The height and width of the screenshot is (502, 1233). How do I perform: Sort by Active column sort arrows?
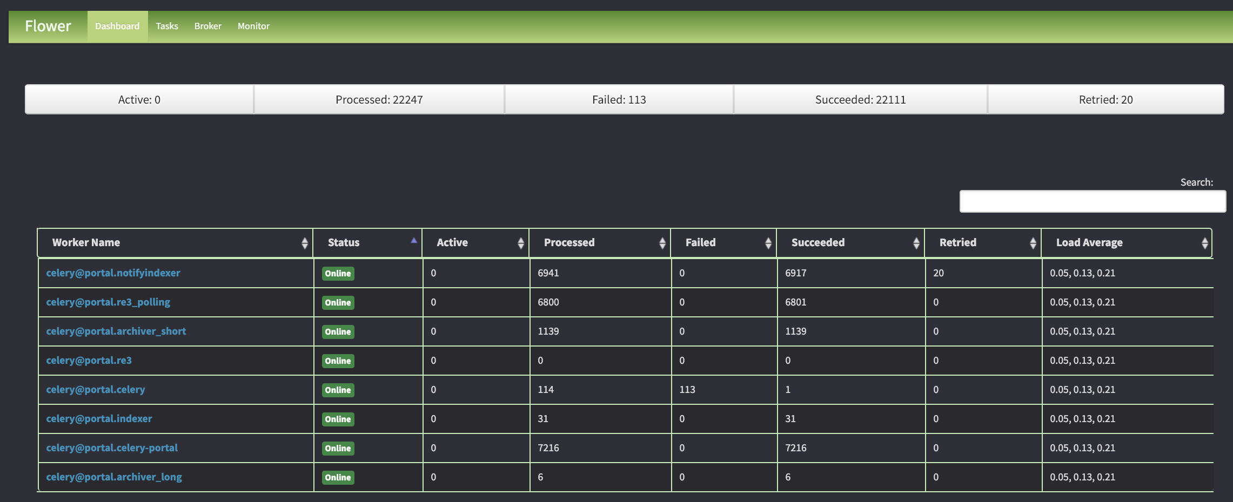point(521,243)
